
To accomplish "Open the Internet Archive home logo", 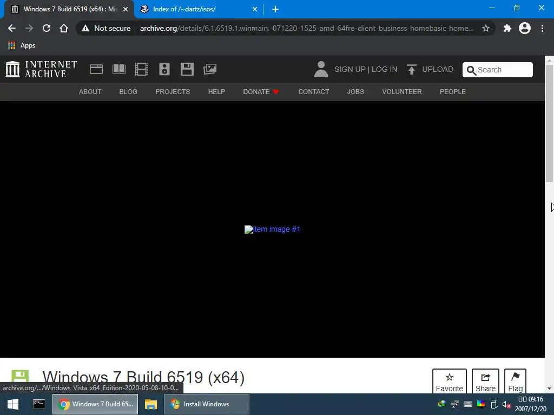I will [x=41, y=69].
